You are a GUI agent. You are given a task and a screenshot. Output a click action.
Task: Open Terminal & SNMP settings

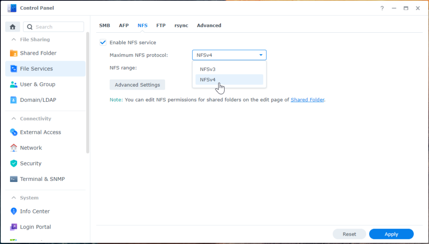42,179
